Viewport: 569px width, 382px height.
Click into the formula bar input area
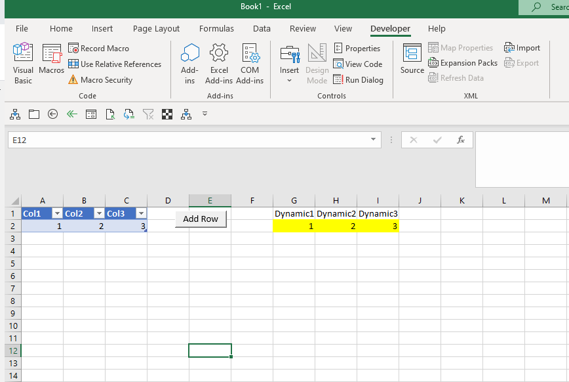click(x=522, y=159)
